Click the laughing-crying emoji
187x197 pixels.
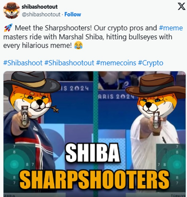coord(79,45)
